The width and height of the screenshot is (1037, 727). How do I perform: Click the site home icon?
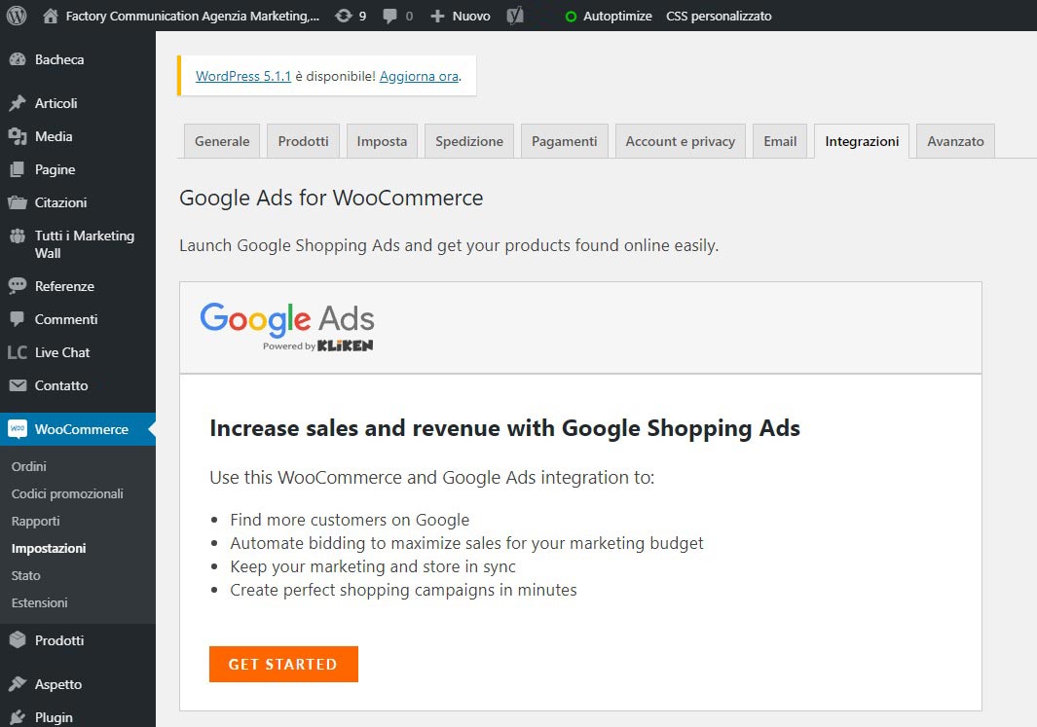coord(51,16)
